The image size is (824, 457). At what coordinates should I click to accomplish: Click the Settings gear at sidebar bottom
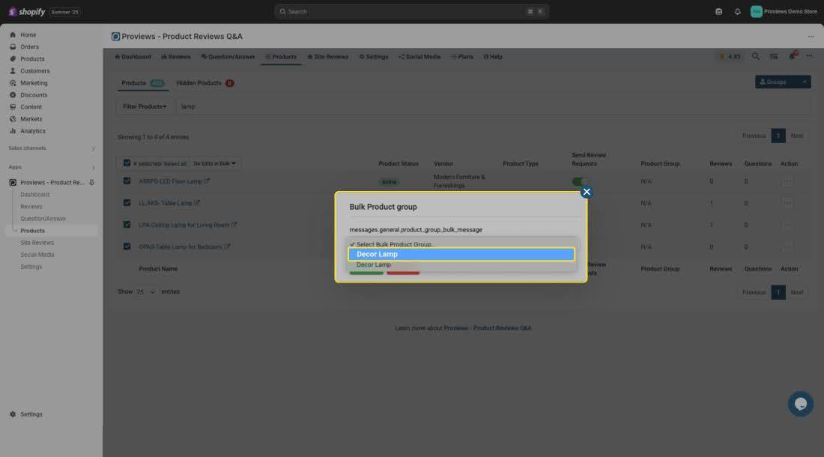(x=13, y=414)
